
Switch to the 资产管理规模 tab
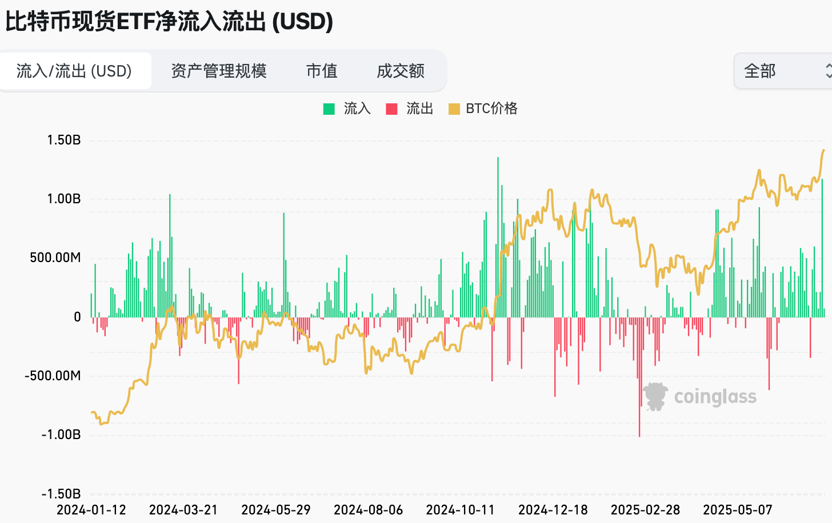click(219, 71)
